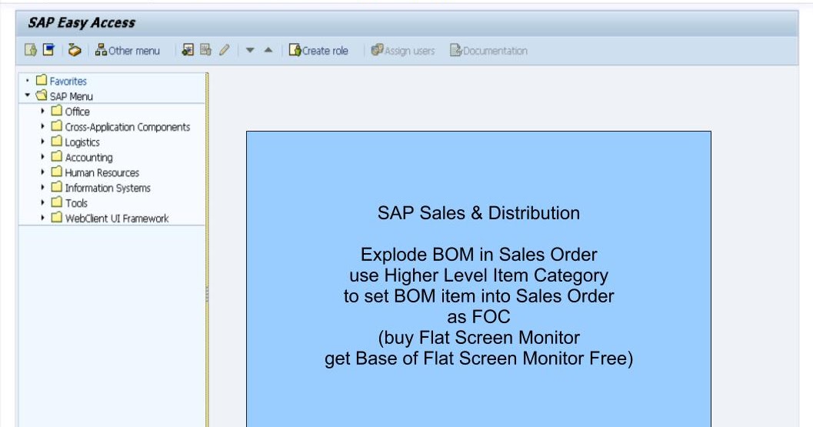This screenshot has height=427, width=813.
Task: Expand the Office folder
Action: click(x=42, y=111)
